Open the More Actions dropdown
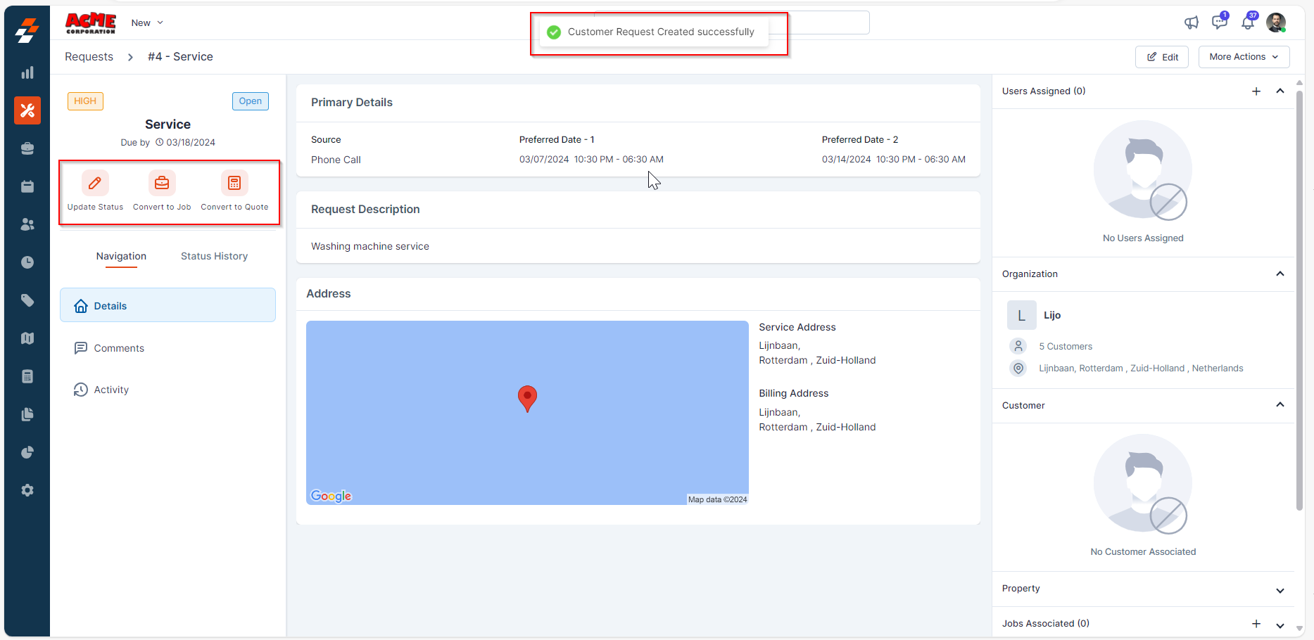 click(1244, 57)
